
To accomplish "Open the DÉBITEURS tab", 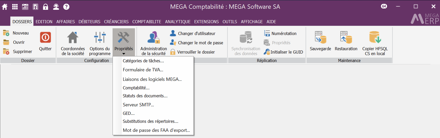I will click(89, 22).
